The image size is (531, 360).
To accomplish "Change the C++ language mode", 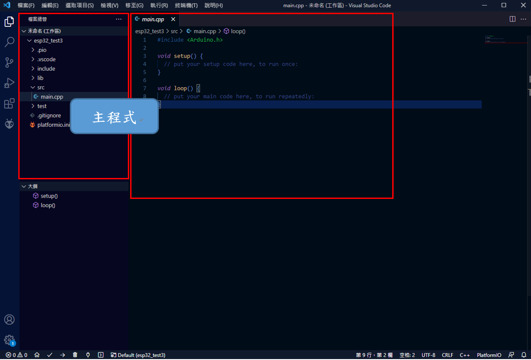I will point(465,355).
